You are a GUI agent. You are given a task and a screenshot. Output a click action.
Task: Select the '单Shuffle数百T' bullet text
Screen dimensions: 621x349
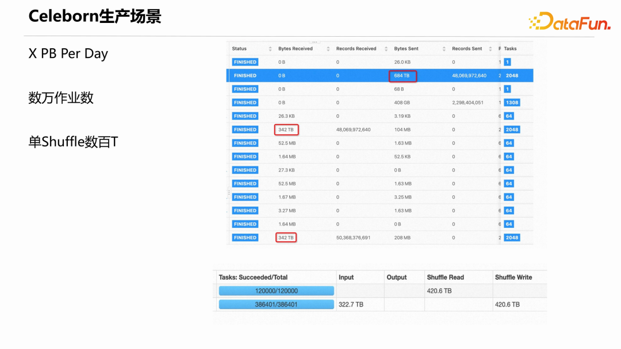(73, 142)
